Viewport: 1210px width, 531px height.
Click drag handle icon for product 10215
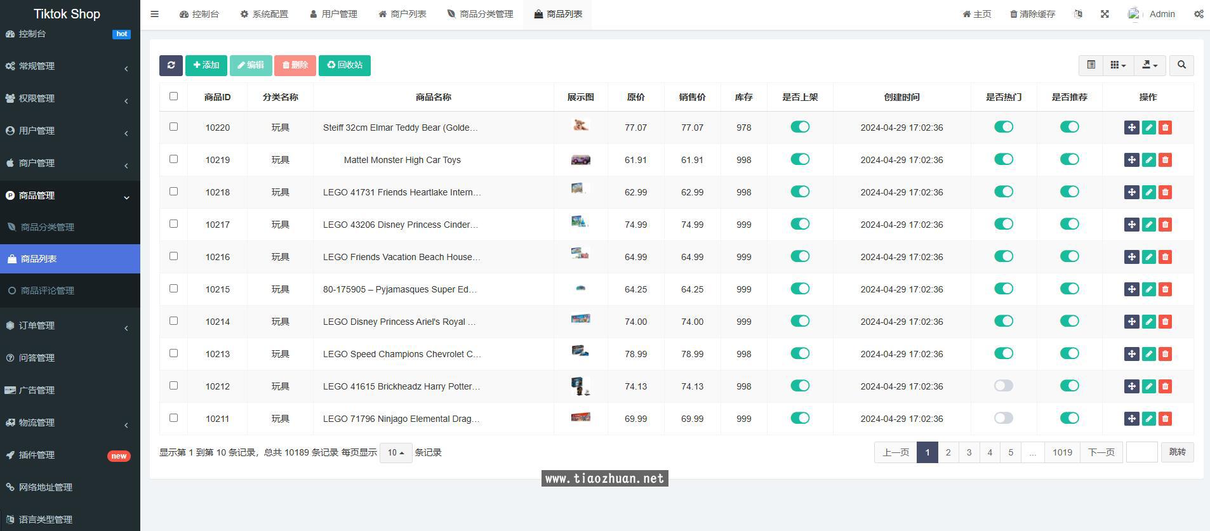(x=1131, y=289)
